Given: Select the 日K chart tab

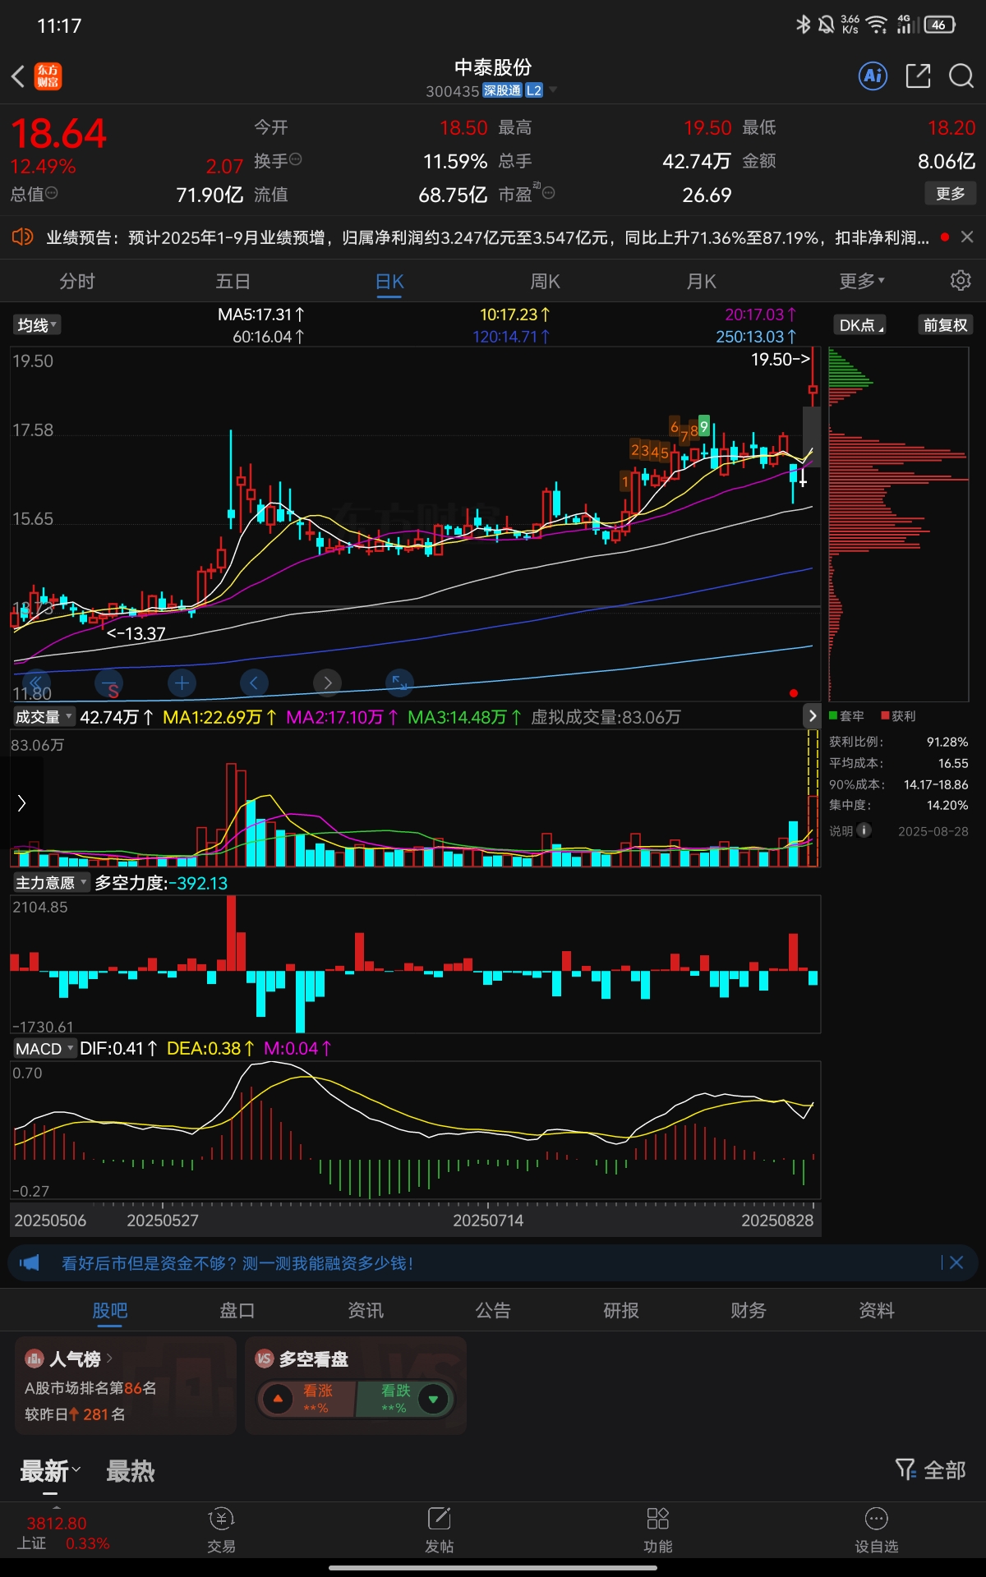Looking at the screenshot, I should (389, 281).
